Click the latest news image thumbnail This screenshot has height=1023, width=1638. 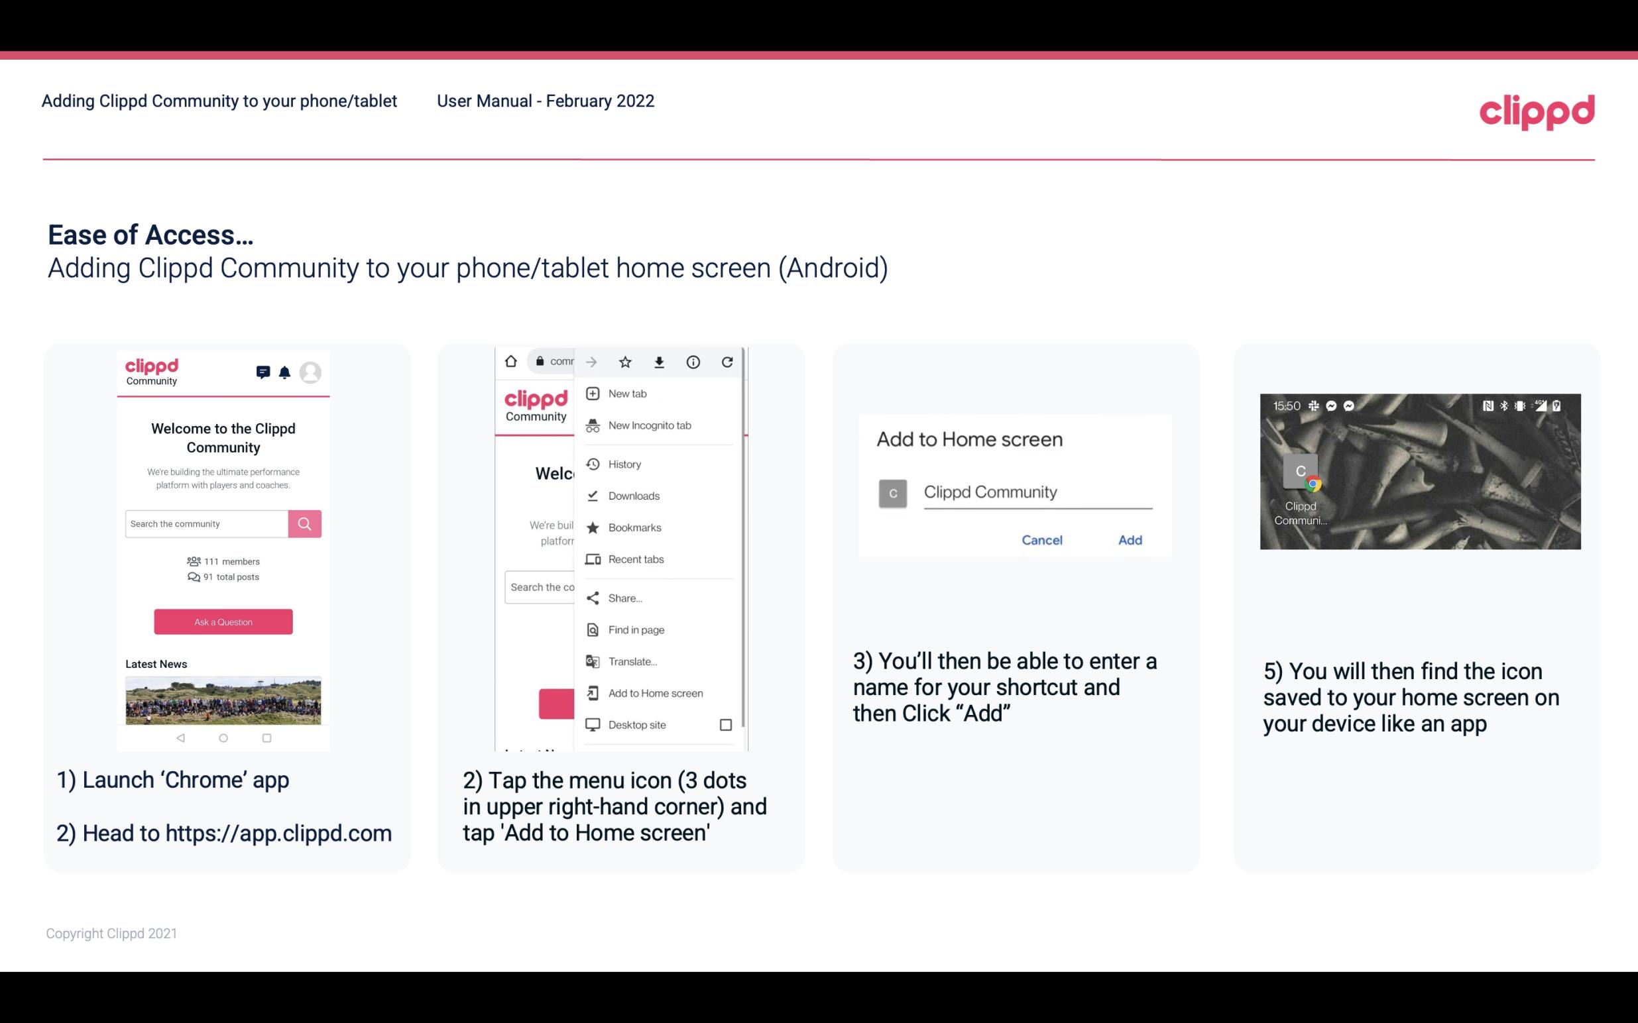pyautogui.click(x=223, y=698)
